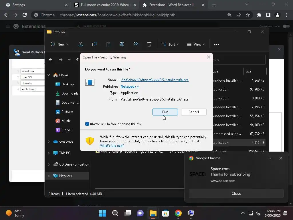Reload the Chrome page
293x220 pixels.
[x=25, y=15]
